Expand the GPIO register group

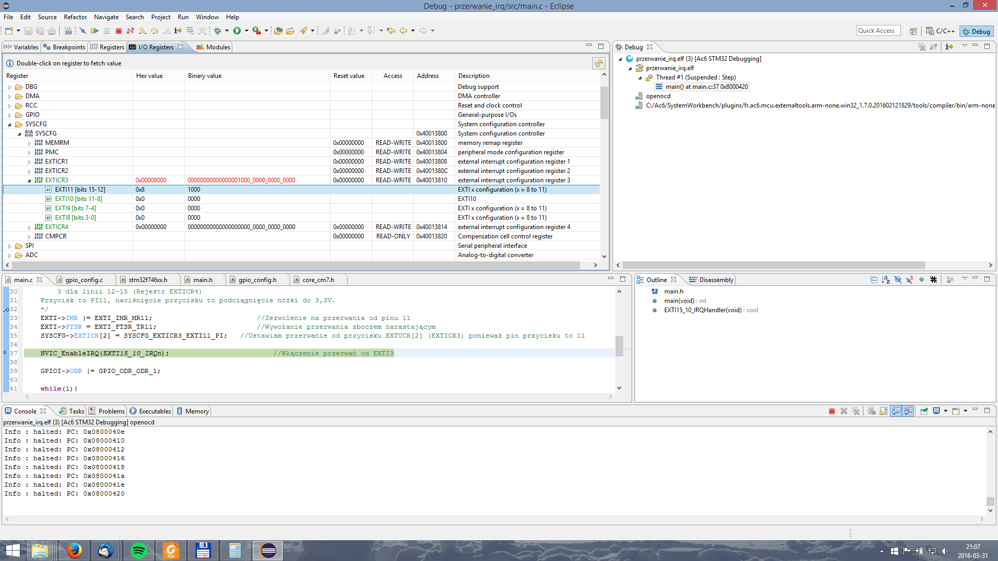[9, 115]
